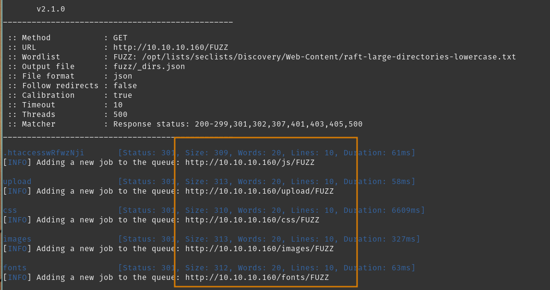Image resolution: width=550 pixels, height=290 pixels.
Task: Click the css directory result name
Action: (10, 210)
